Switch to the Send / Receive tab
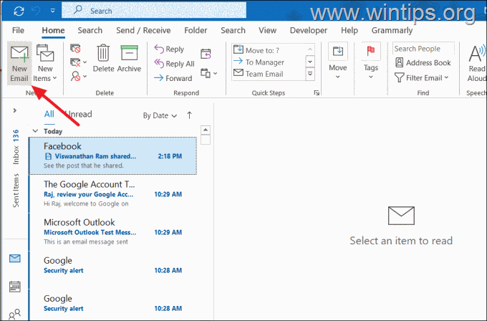487x321 pixels. point(143,31)
